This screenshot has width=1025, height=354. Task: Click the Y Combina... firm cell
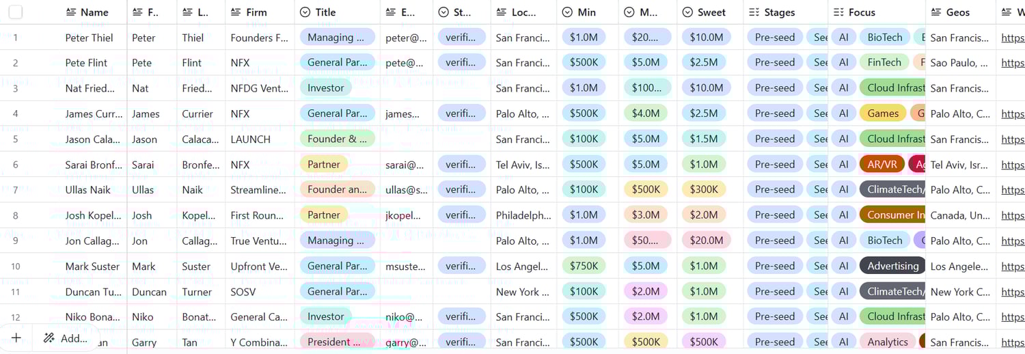click(x=260, y=342)
